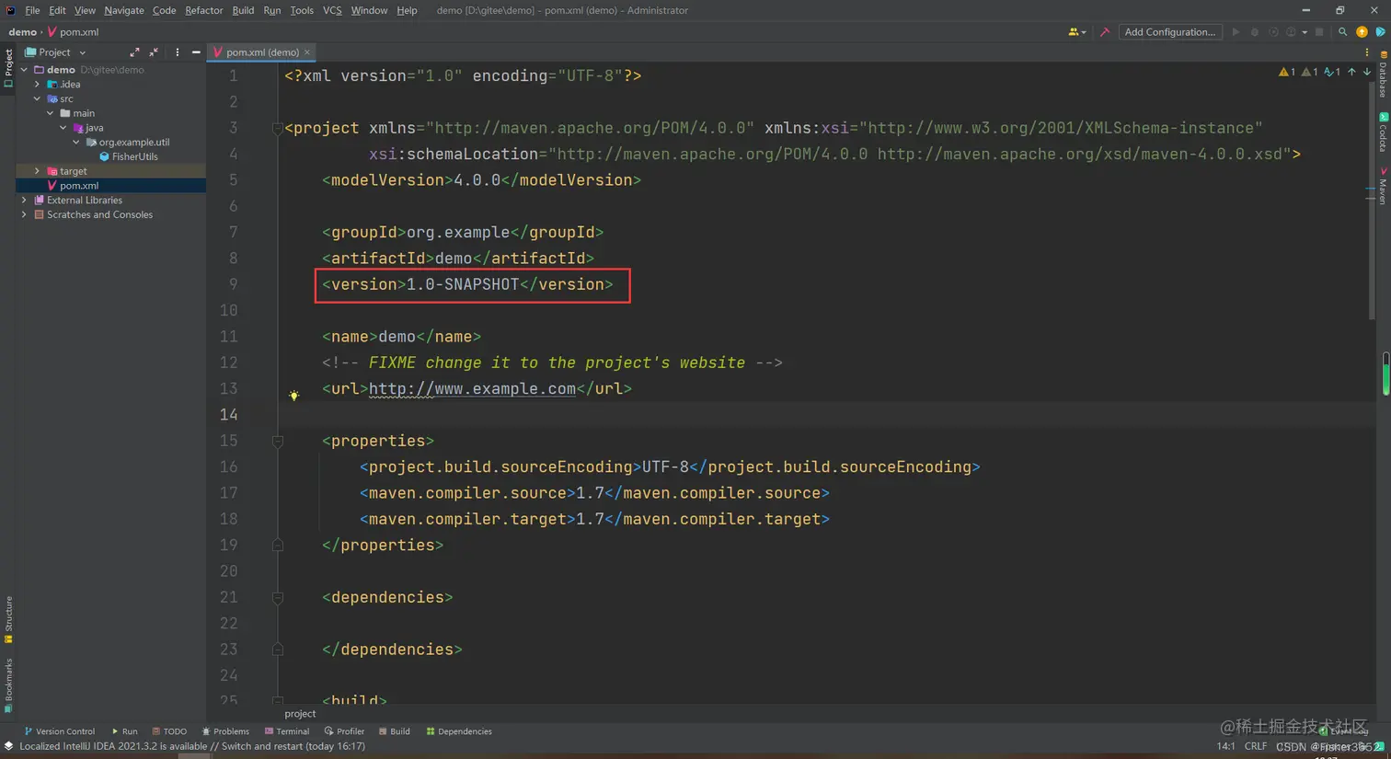Open the Codota side panel
Viewport: 1391px width, 759px height.
pos(1383,132)
